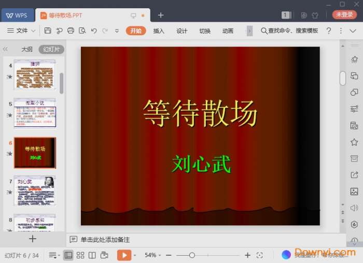Show more ribbon tabs arrow
363x263 pixels.
[249, 31]
